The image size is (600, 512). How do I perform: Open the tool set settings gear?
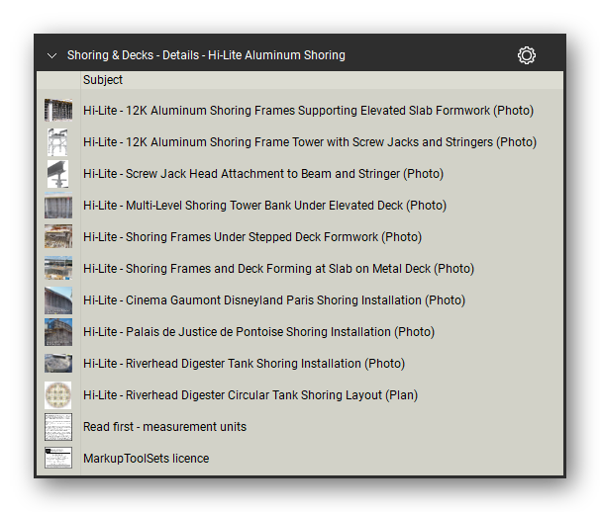[527, 55]
